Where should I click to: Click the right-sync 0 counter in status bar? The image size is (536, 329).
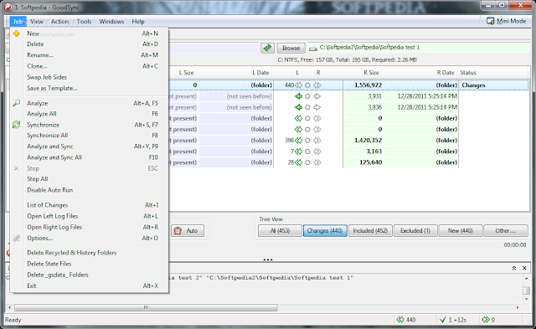click(488, 320)
